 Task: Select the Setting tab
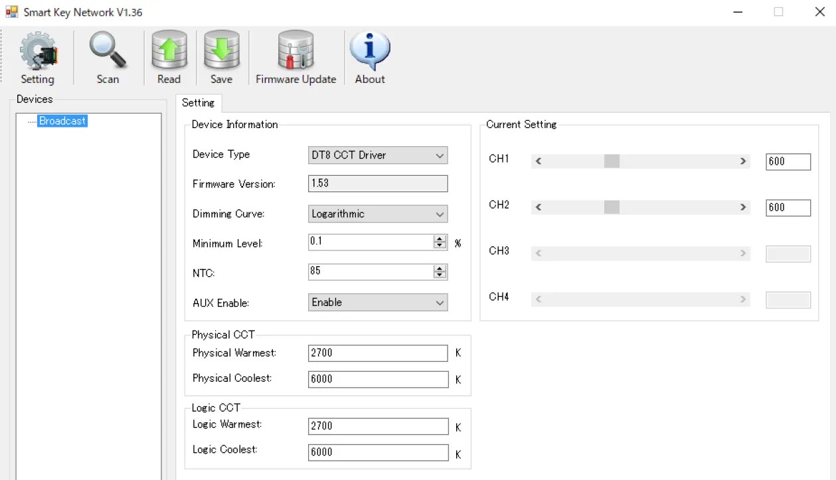[x=198, y=103]
